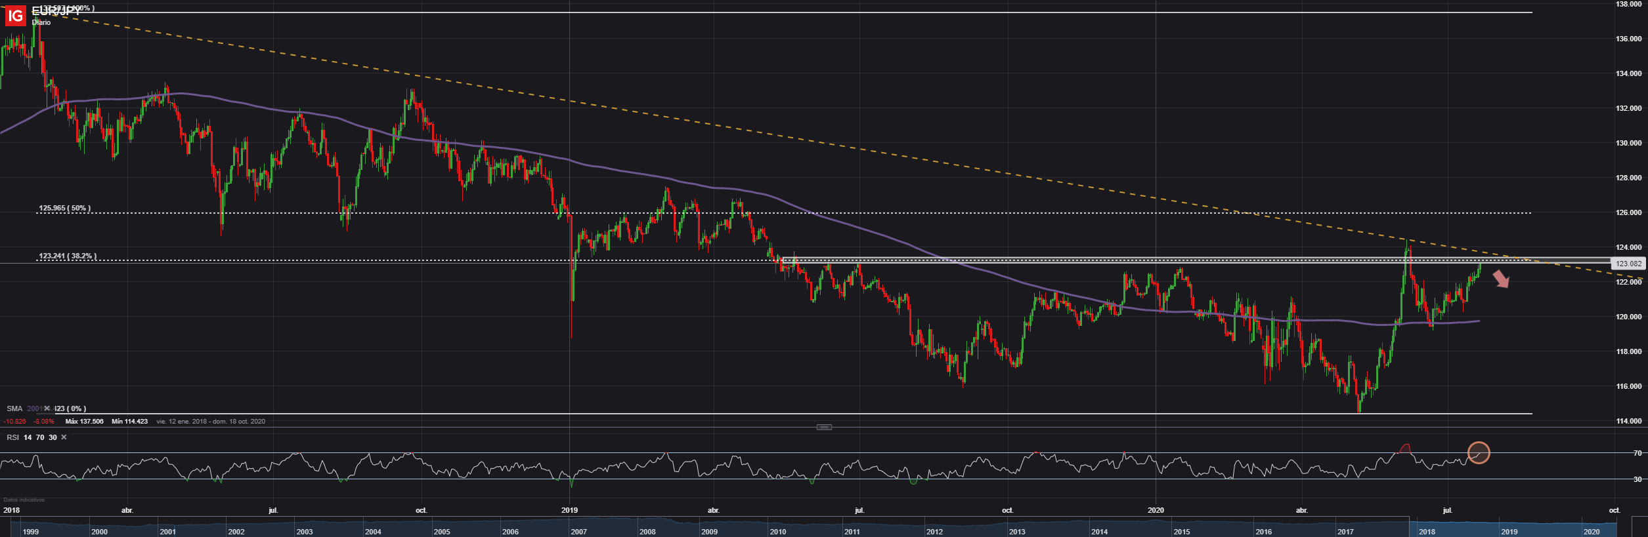Viewport: 1648px width, 537px height.
Task: Jump to 2014 in the navigator strip
Action: coord(1099,532)
